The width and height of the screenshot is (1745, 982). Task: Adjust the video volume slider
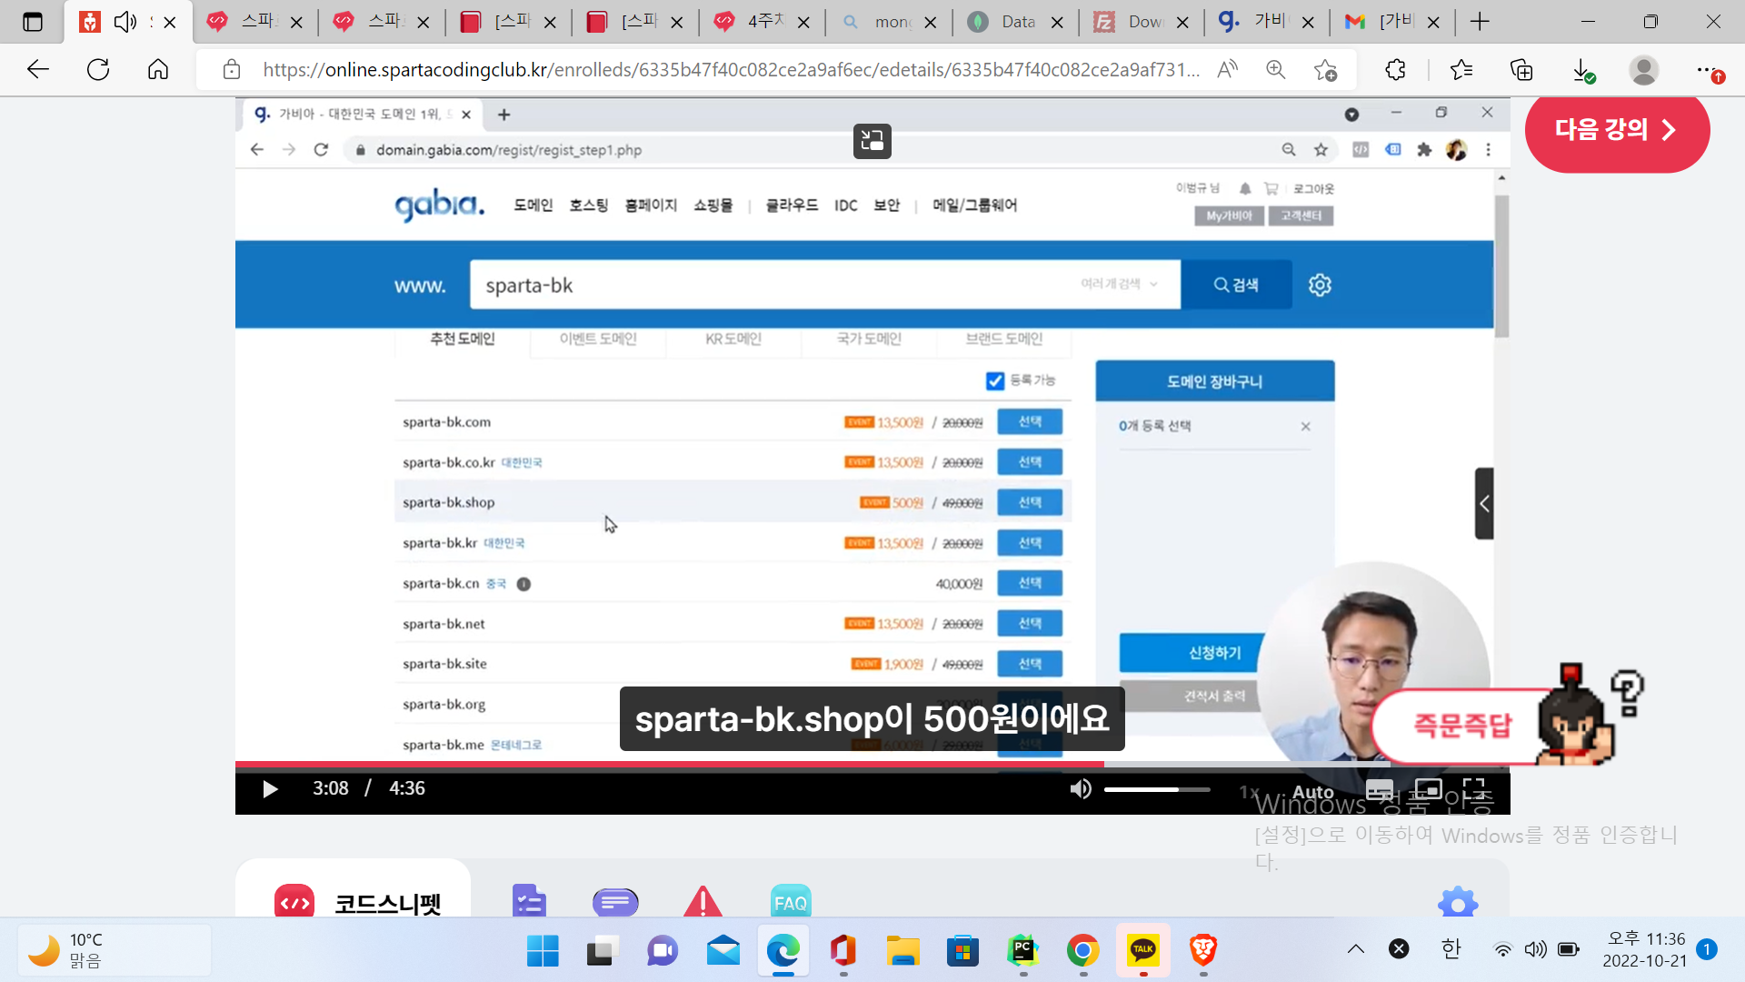tap(1157, 789)
